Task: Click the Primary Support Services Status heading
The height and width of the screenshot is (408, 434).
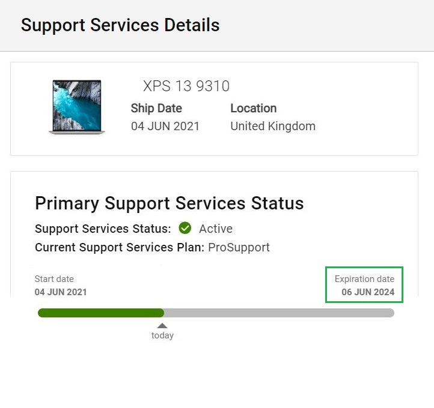Action: pos(169,203)
